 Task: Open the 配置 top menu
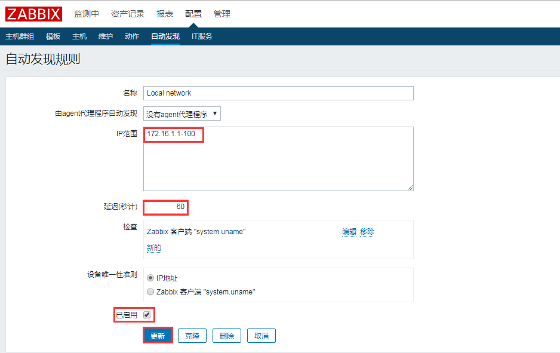click(193, 14)
